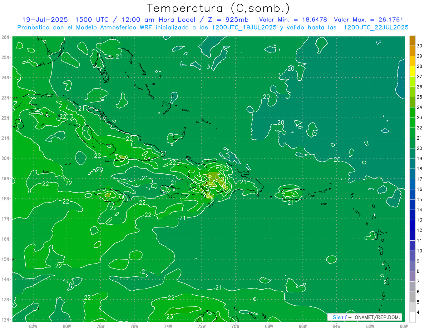Click the "68W" longitude axis label
Viewport: 429px width, 331px height.
[x=269, y=326]
